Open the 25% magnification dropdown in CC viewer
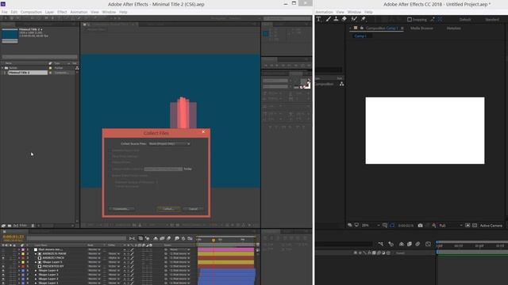This screenshot has width=508, height=285. [x=371, y=226]
